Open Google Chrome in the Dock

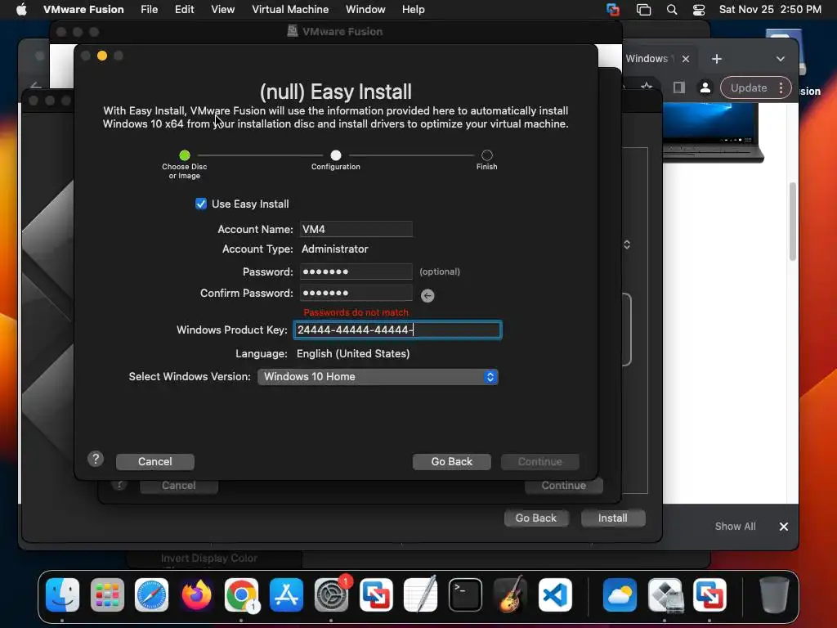click(x=241, y=594)
